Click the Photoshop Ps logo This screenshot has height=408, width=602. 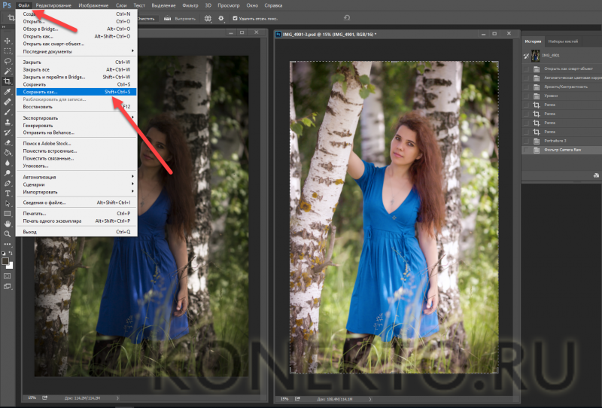pos(7,5)
